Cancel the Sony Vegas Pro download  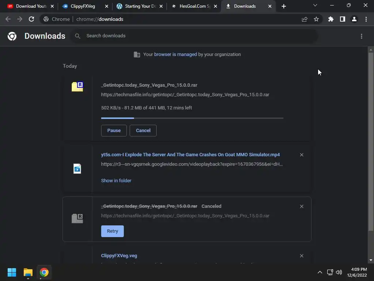143,131
